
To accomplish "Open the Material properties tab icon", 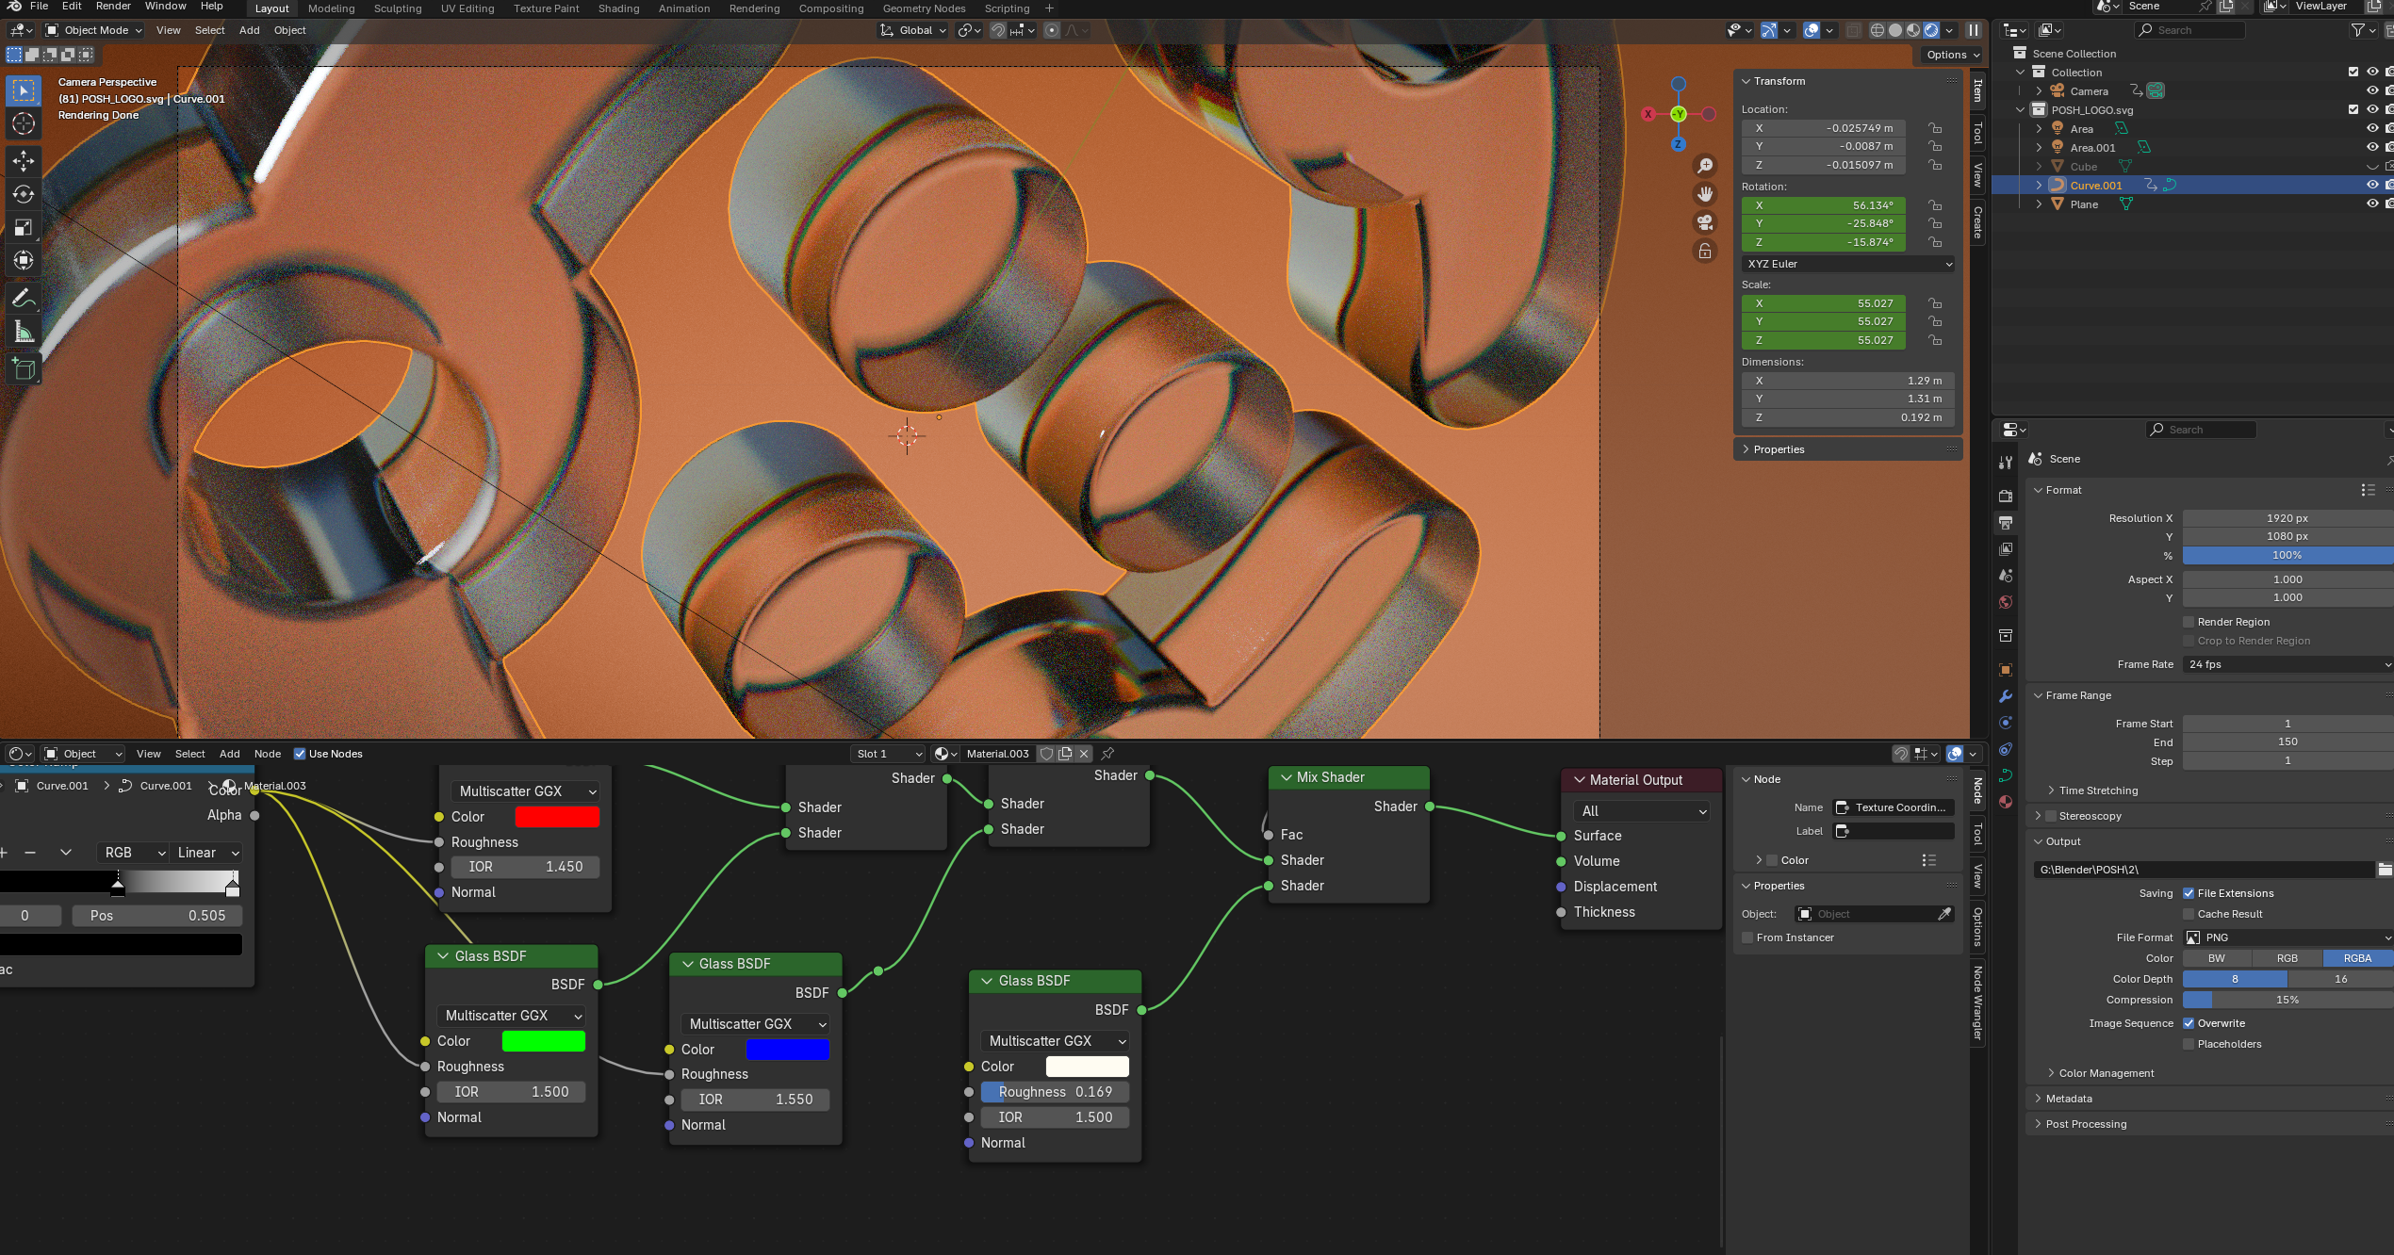I will click(2006, 802).
